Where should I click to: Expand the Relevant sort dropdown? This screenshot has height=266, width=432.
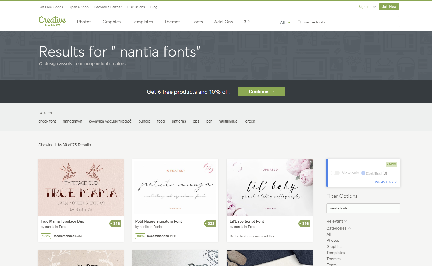point(337,221)
